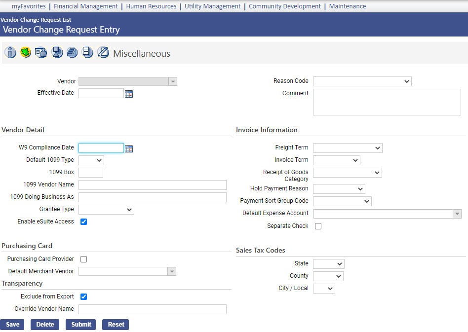Viewport: 468px width, 332px height.
Task: Open the W9 Compliance Date calendar
Action: 129,148
